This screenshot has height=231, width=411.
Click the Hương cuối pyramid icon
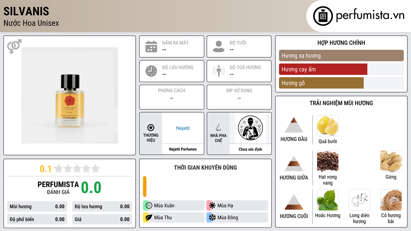click(294, 202)
